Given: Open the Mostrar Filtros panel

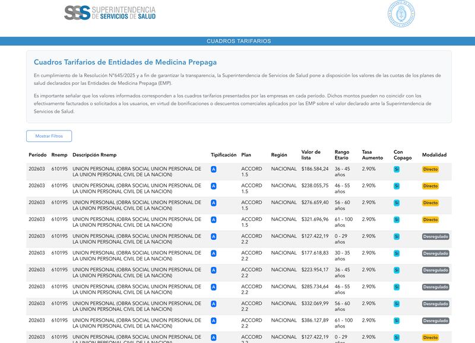Looking at the screenshot, I should click(x=49, y=136).
